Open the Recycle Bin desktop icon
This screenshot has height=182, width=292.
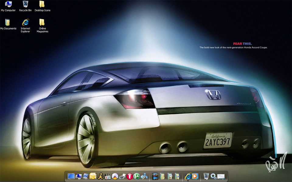coord(25,6)
